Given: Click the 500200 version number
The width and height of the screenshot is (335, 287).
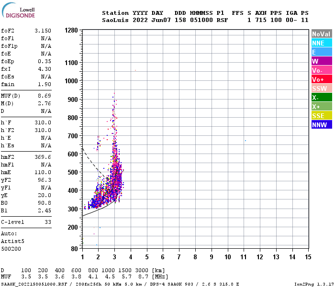Looking at the screenshot, I should (x=11, y=249).
